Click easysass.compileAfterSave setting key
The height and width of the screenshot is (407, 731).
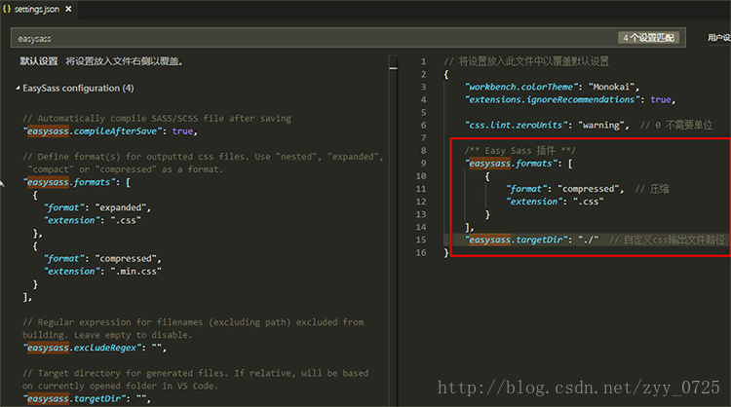(92, 131)
